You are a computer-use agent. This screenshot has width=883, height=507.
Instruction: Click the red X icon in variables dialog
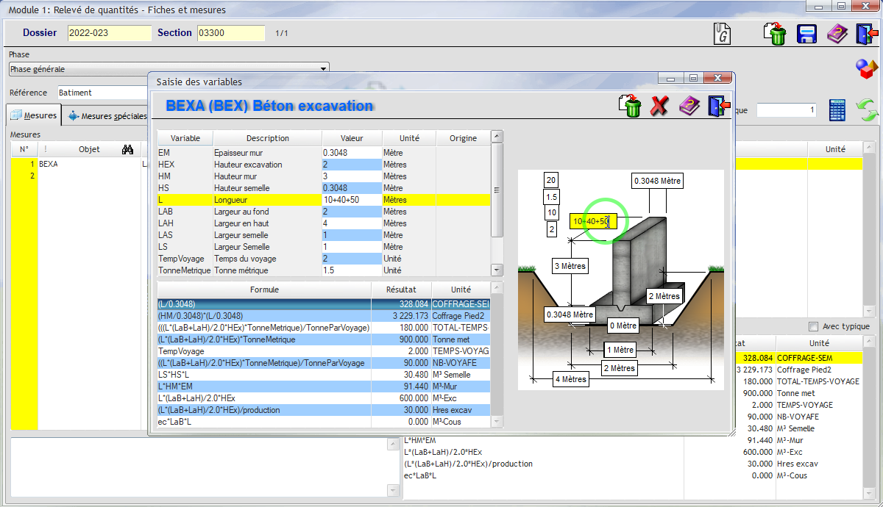click(x=659, y=106)
